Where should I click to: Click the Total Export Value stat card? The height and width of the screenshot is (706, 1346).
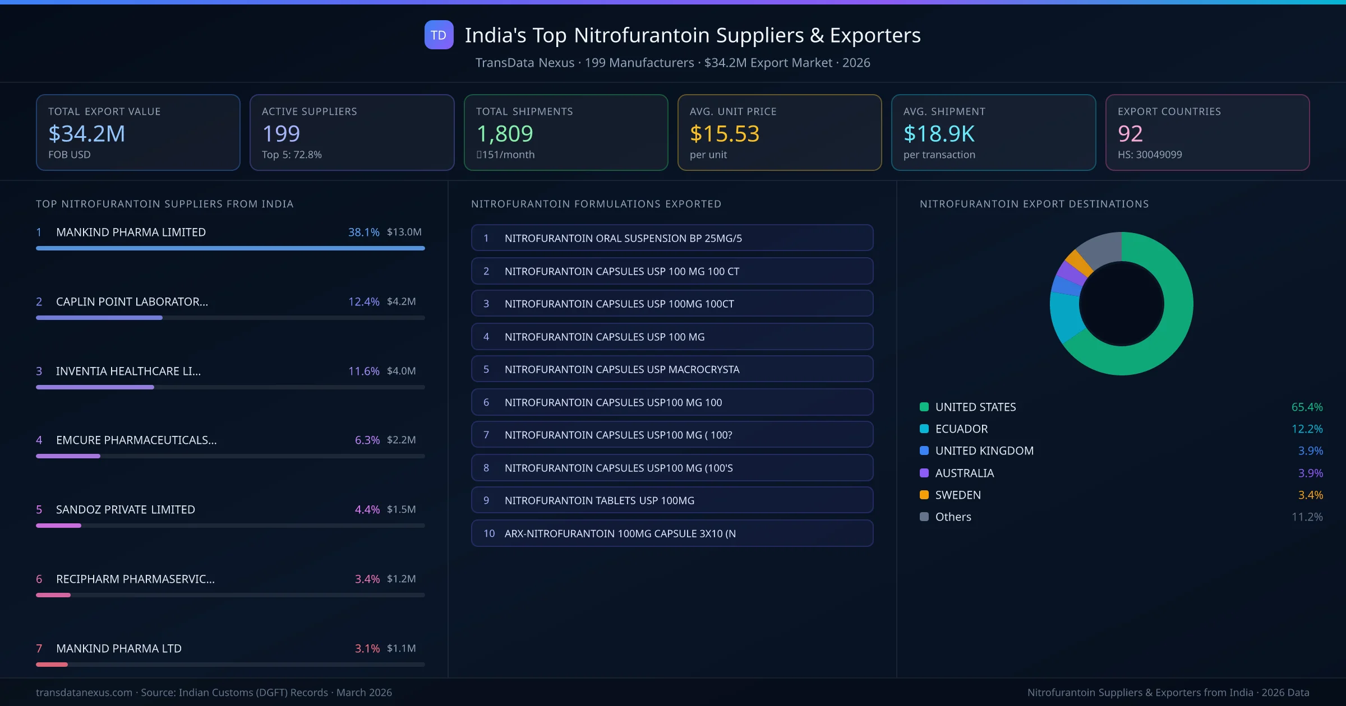137,132
